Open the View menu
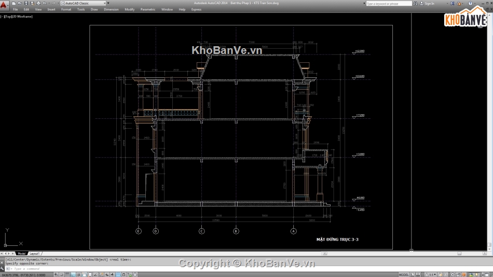This screenshot has height=277, width=493. pos(38,9)
